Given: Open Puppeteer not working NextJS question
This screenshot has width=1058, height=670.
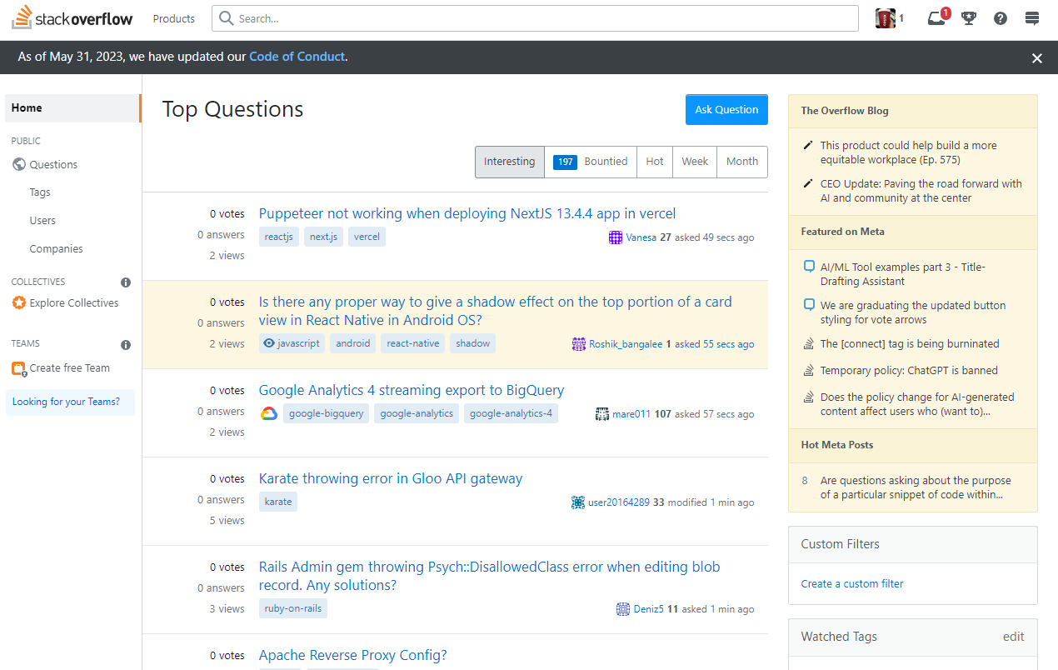Looking at the screenshot, I should tap(467, 214).
